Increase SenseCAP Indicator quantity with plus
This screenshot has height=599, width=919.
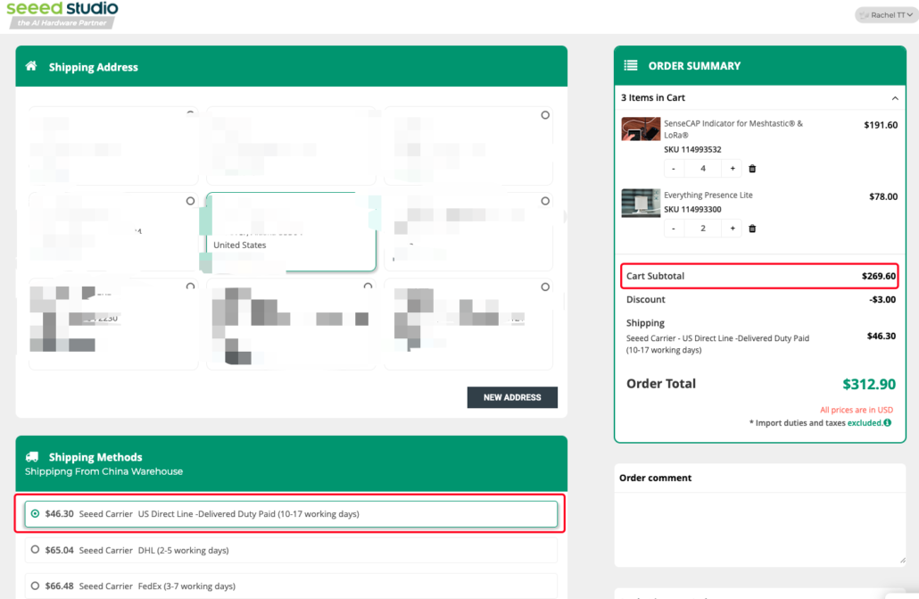pyautogui.click(x=733, y=169)
